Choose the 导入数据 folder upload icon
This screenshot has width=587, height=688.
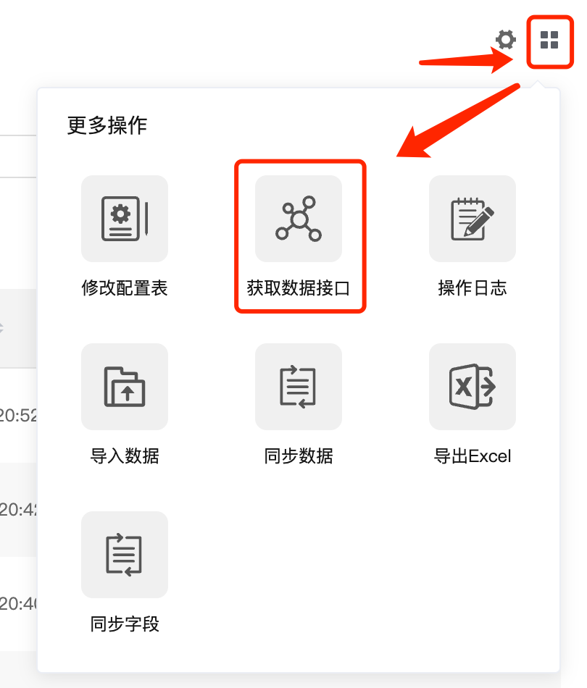tap(125, 387)
